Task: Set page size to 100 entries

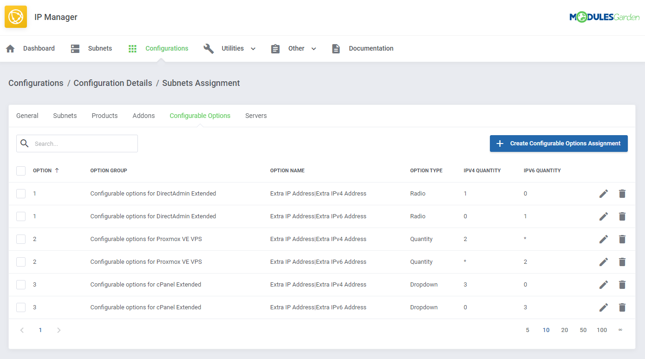Action: (x=602, y=330)
